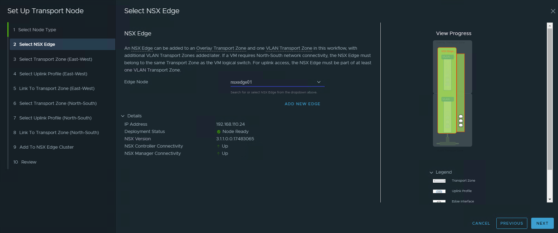Click the NSX Manager Connectivity up arrow icon
The width and height of the screenshot is (558, 233).
point(218,153)
